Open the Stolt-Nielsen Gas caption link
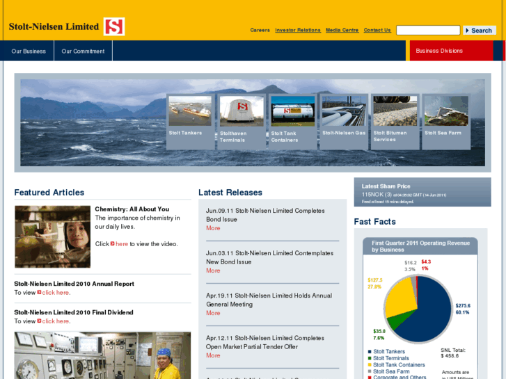506x379 pixels. [x=344, y=133]
